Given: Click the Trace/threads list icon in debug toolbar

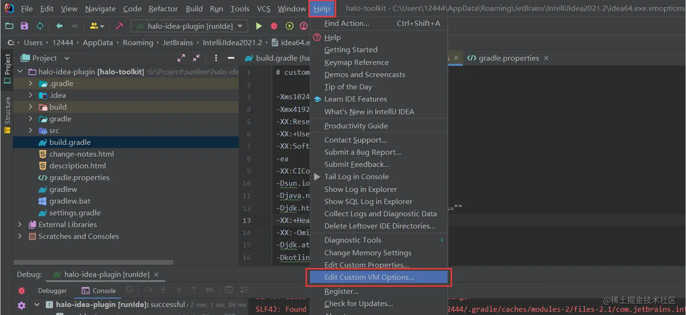Looking at the screenshot, I should coord(244,290).
